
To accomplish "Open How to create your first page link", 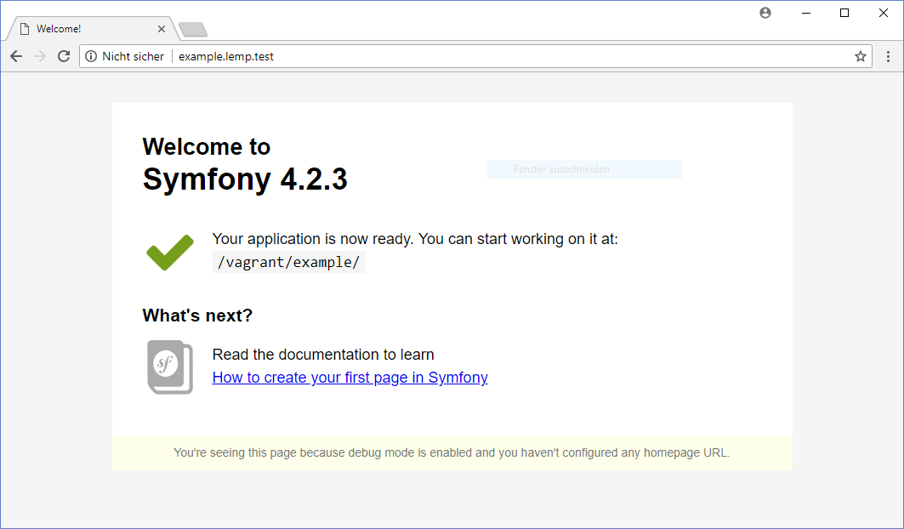I will [x=350, y=378].
